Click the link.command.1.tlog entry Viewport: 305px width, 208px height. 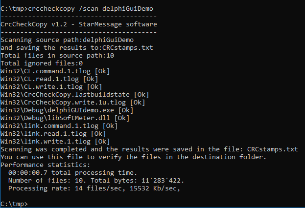coord(59,126)
